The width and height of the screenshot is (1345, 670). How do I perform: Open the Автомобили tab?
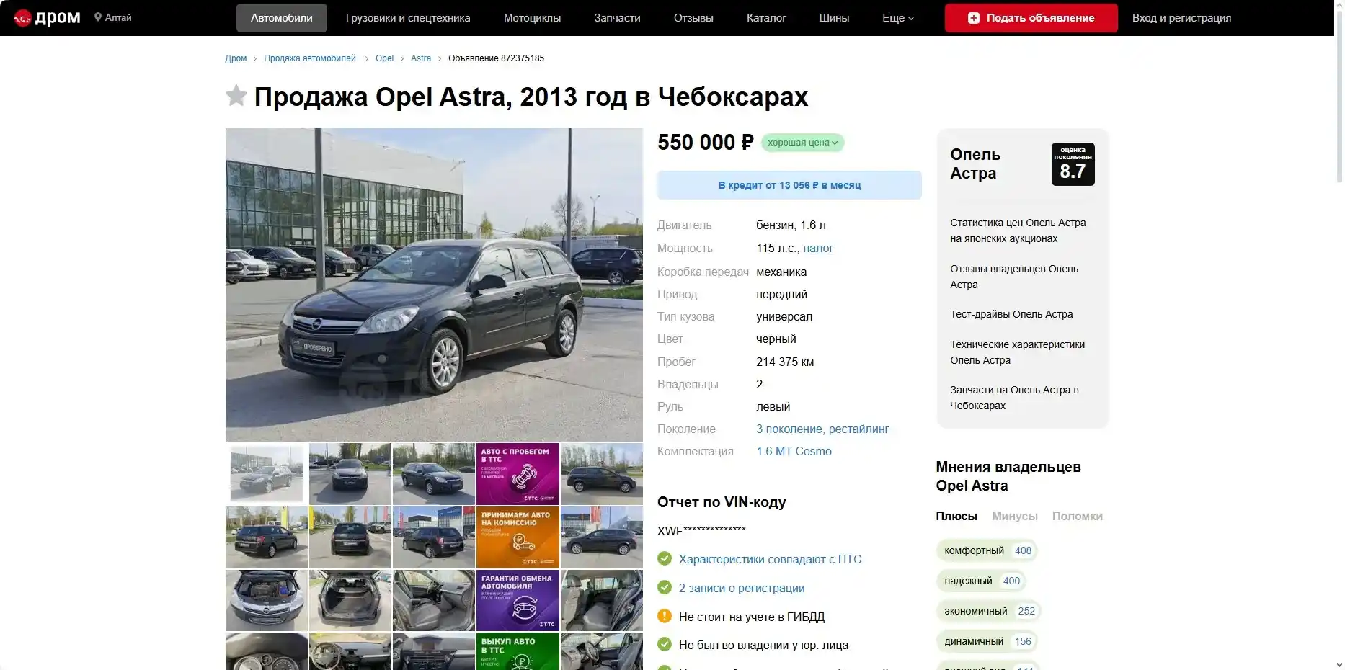point(282,18)
